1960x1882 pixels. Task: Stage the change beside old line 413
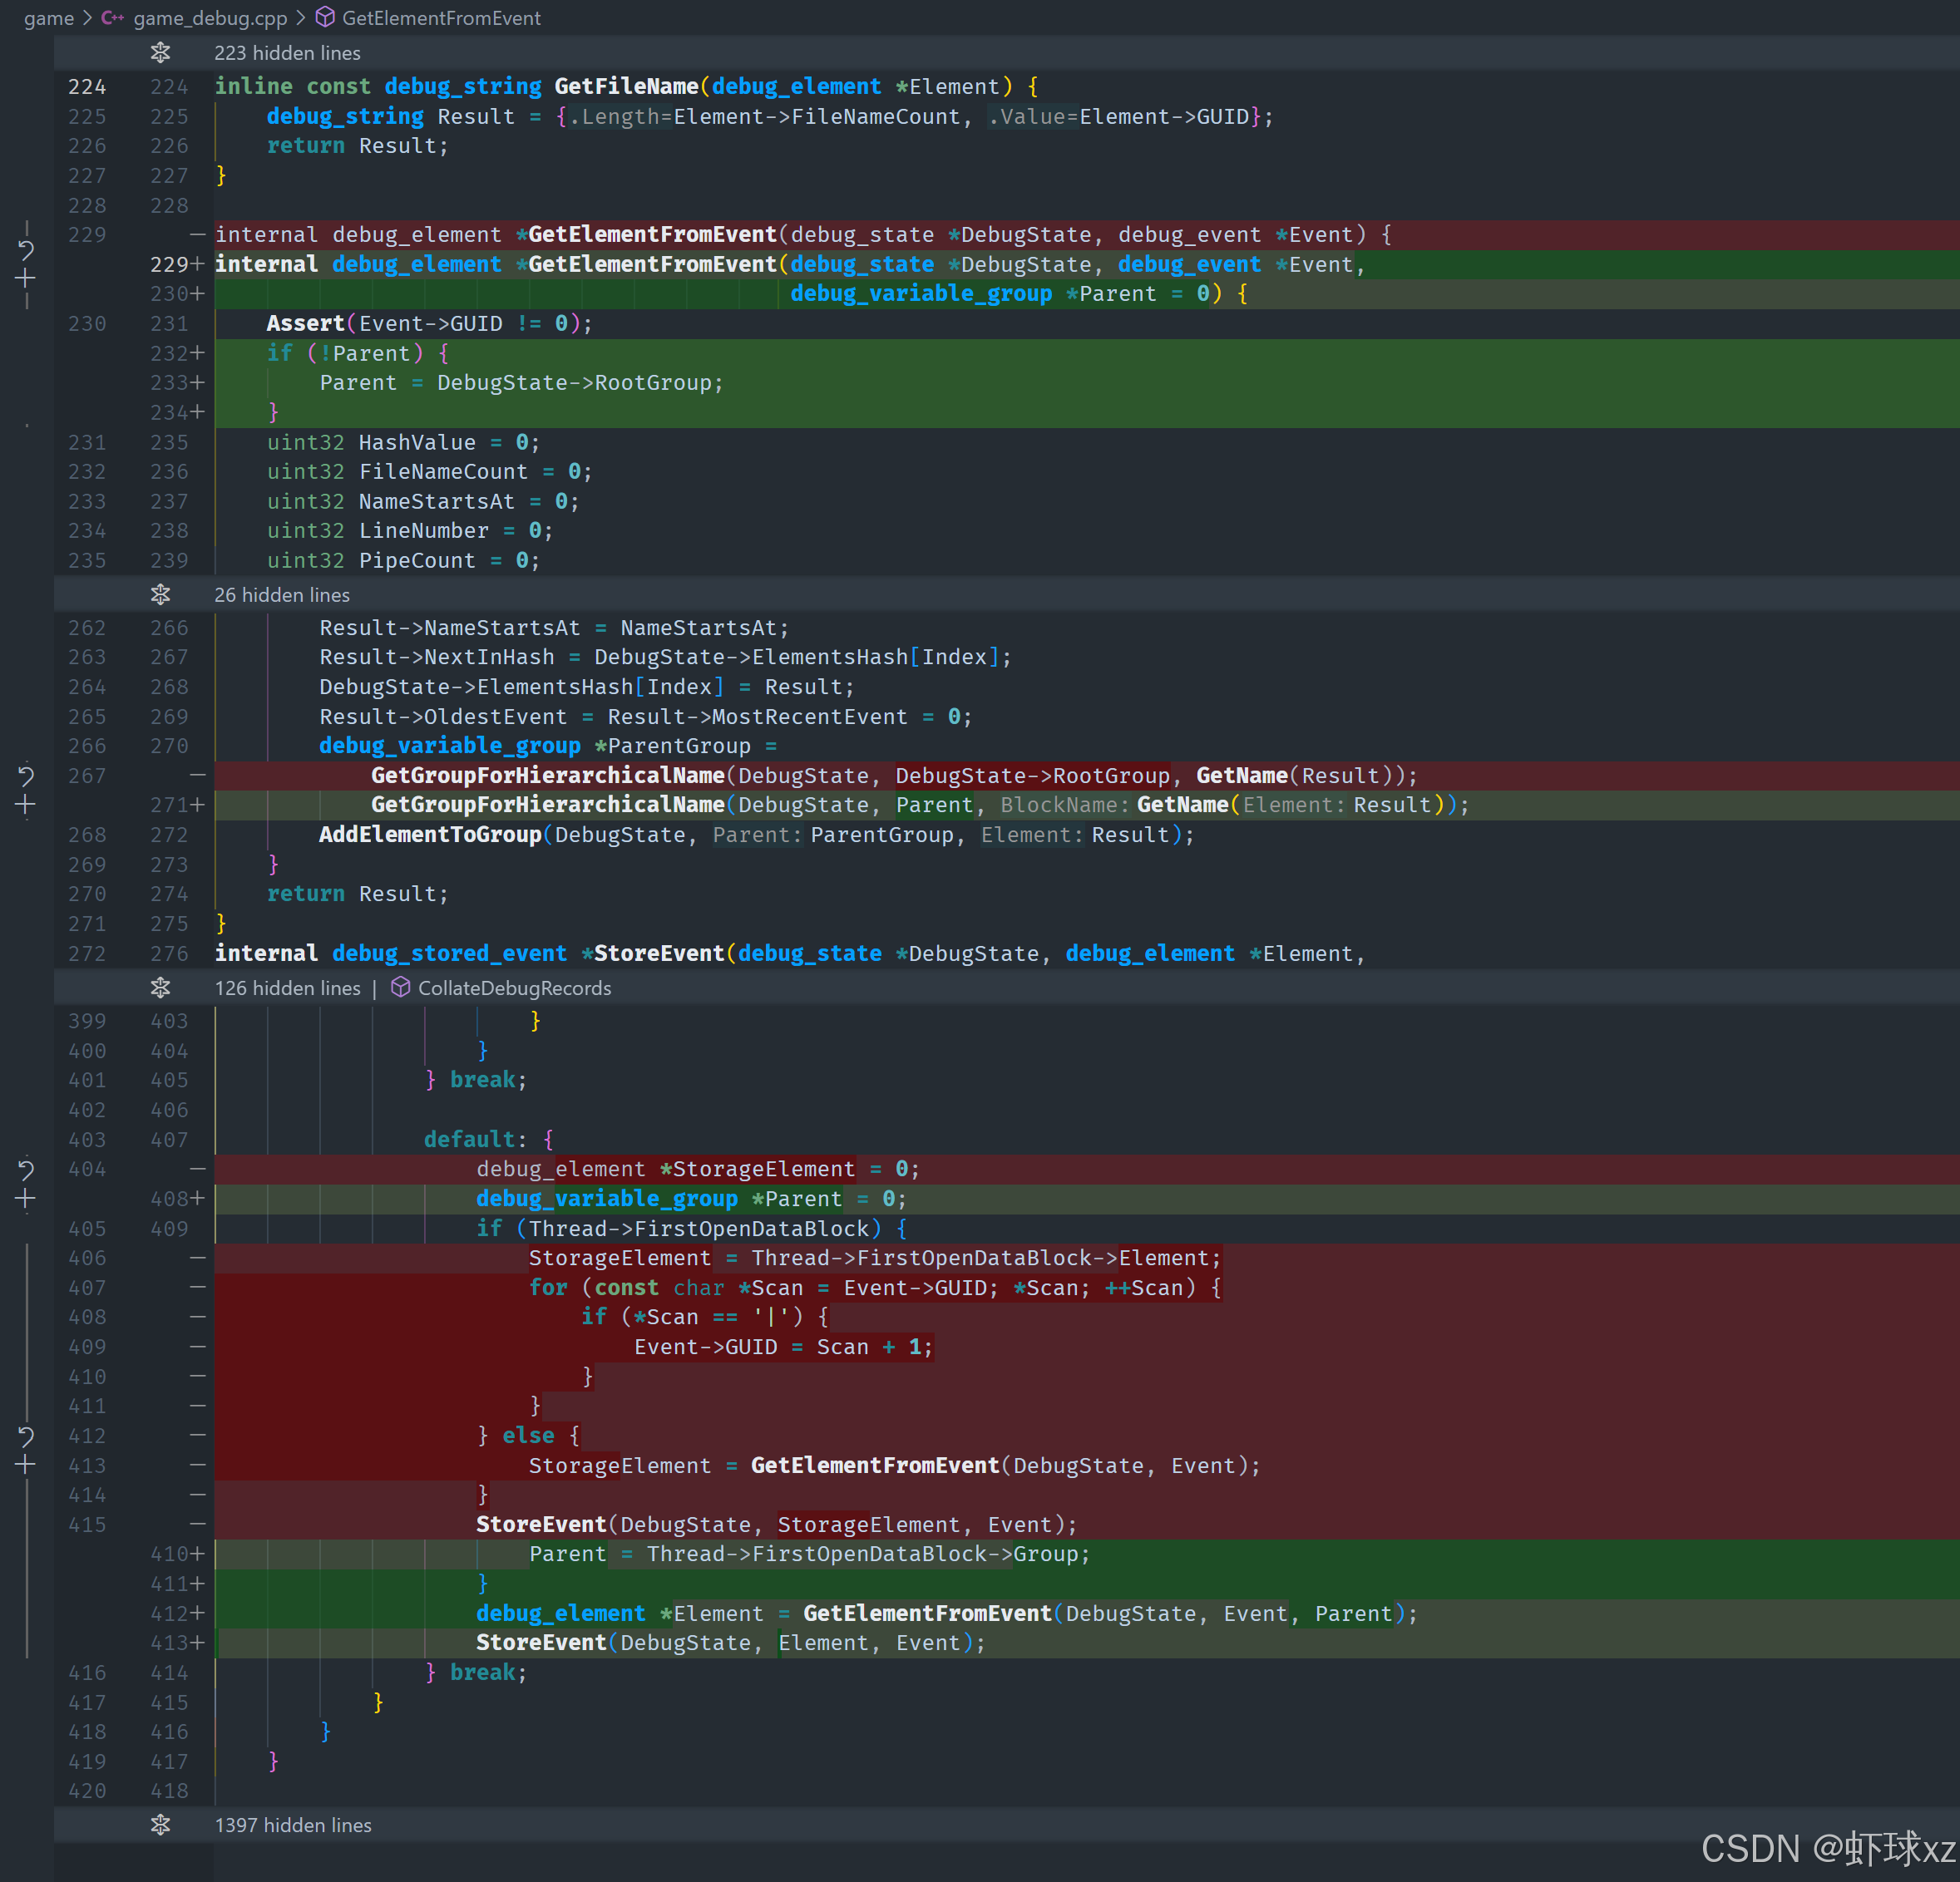(26, 1466)
